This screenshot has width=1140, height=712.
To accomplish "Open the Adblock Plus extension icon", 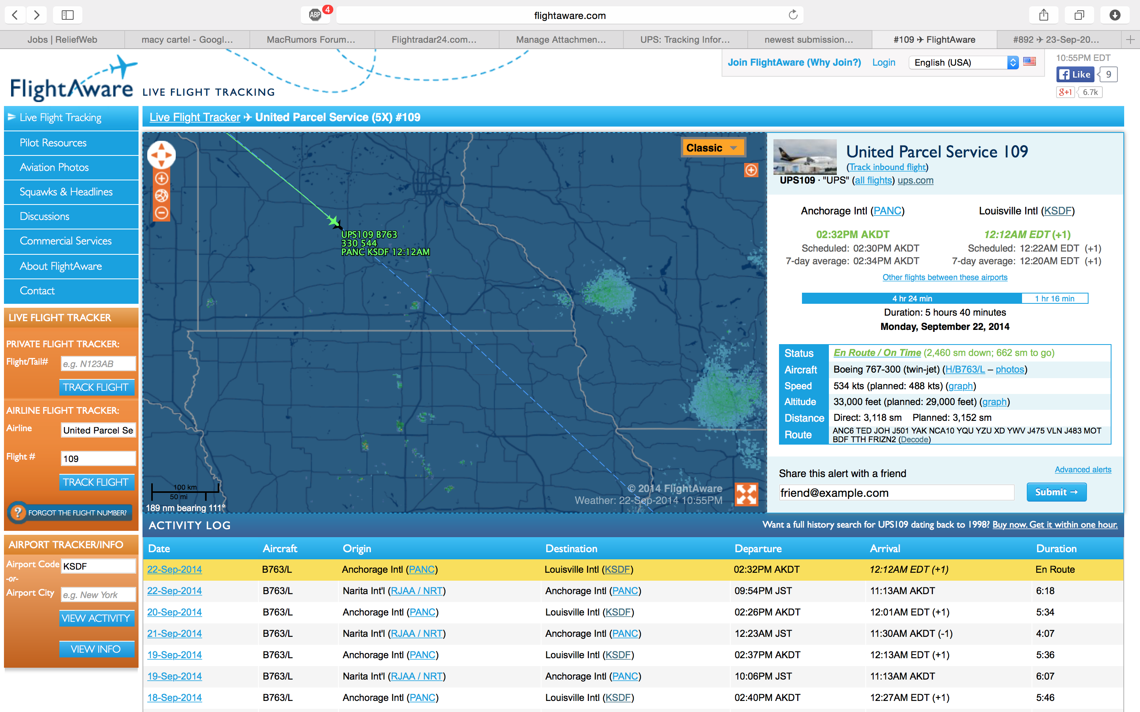I will point(315,15).
